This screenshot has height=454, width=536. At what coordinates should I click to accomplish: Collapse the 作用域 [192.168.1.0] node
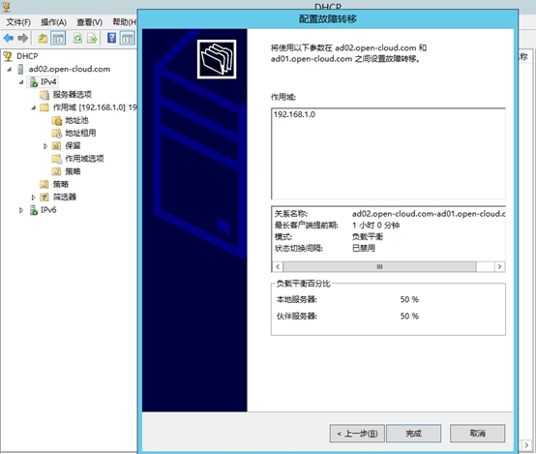tap(34, 107)
